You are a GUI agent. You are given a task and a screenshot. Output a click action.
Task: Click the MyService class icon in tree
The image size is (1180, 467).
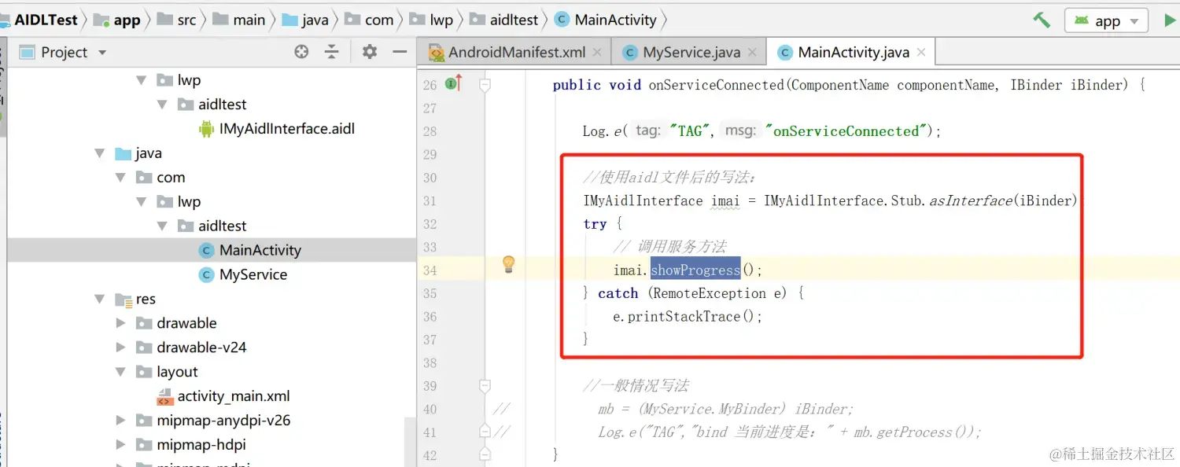[206, 274]
